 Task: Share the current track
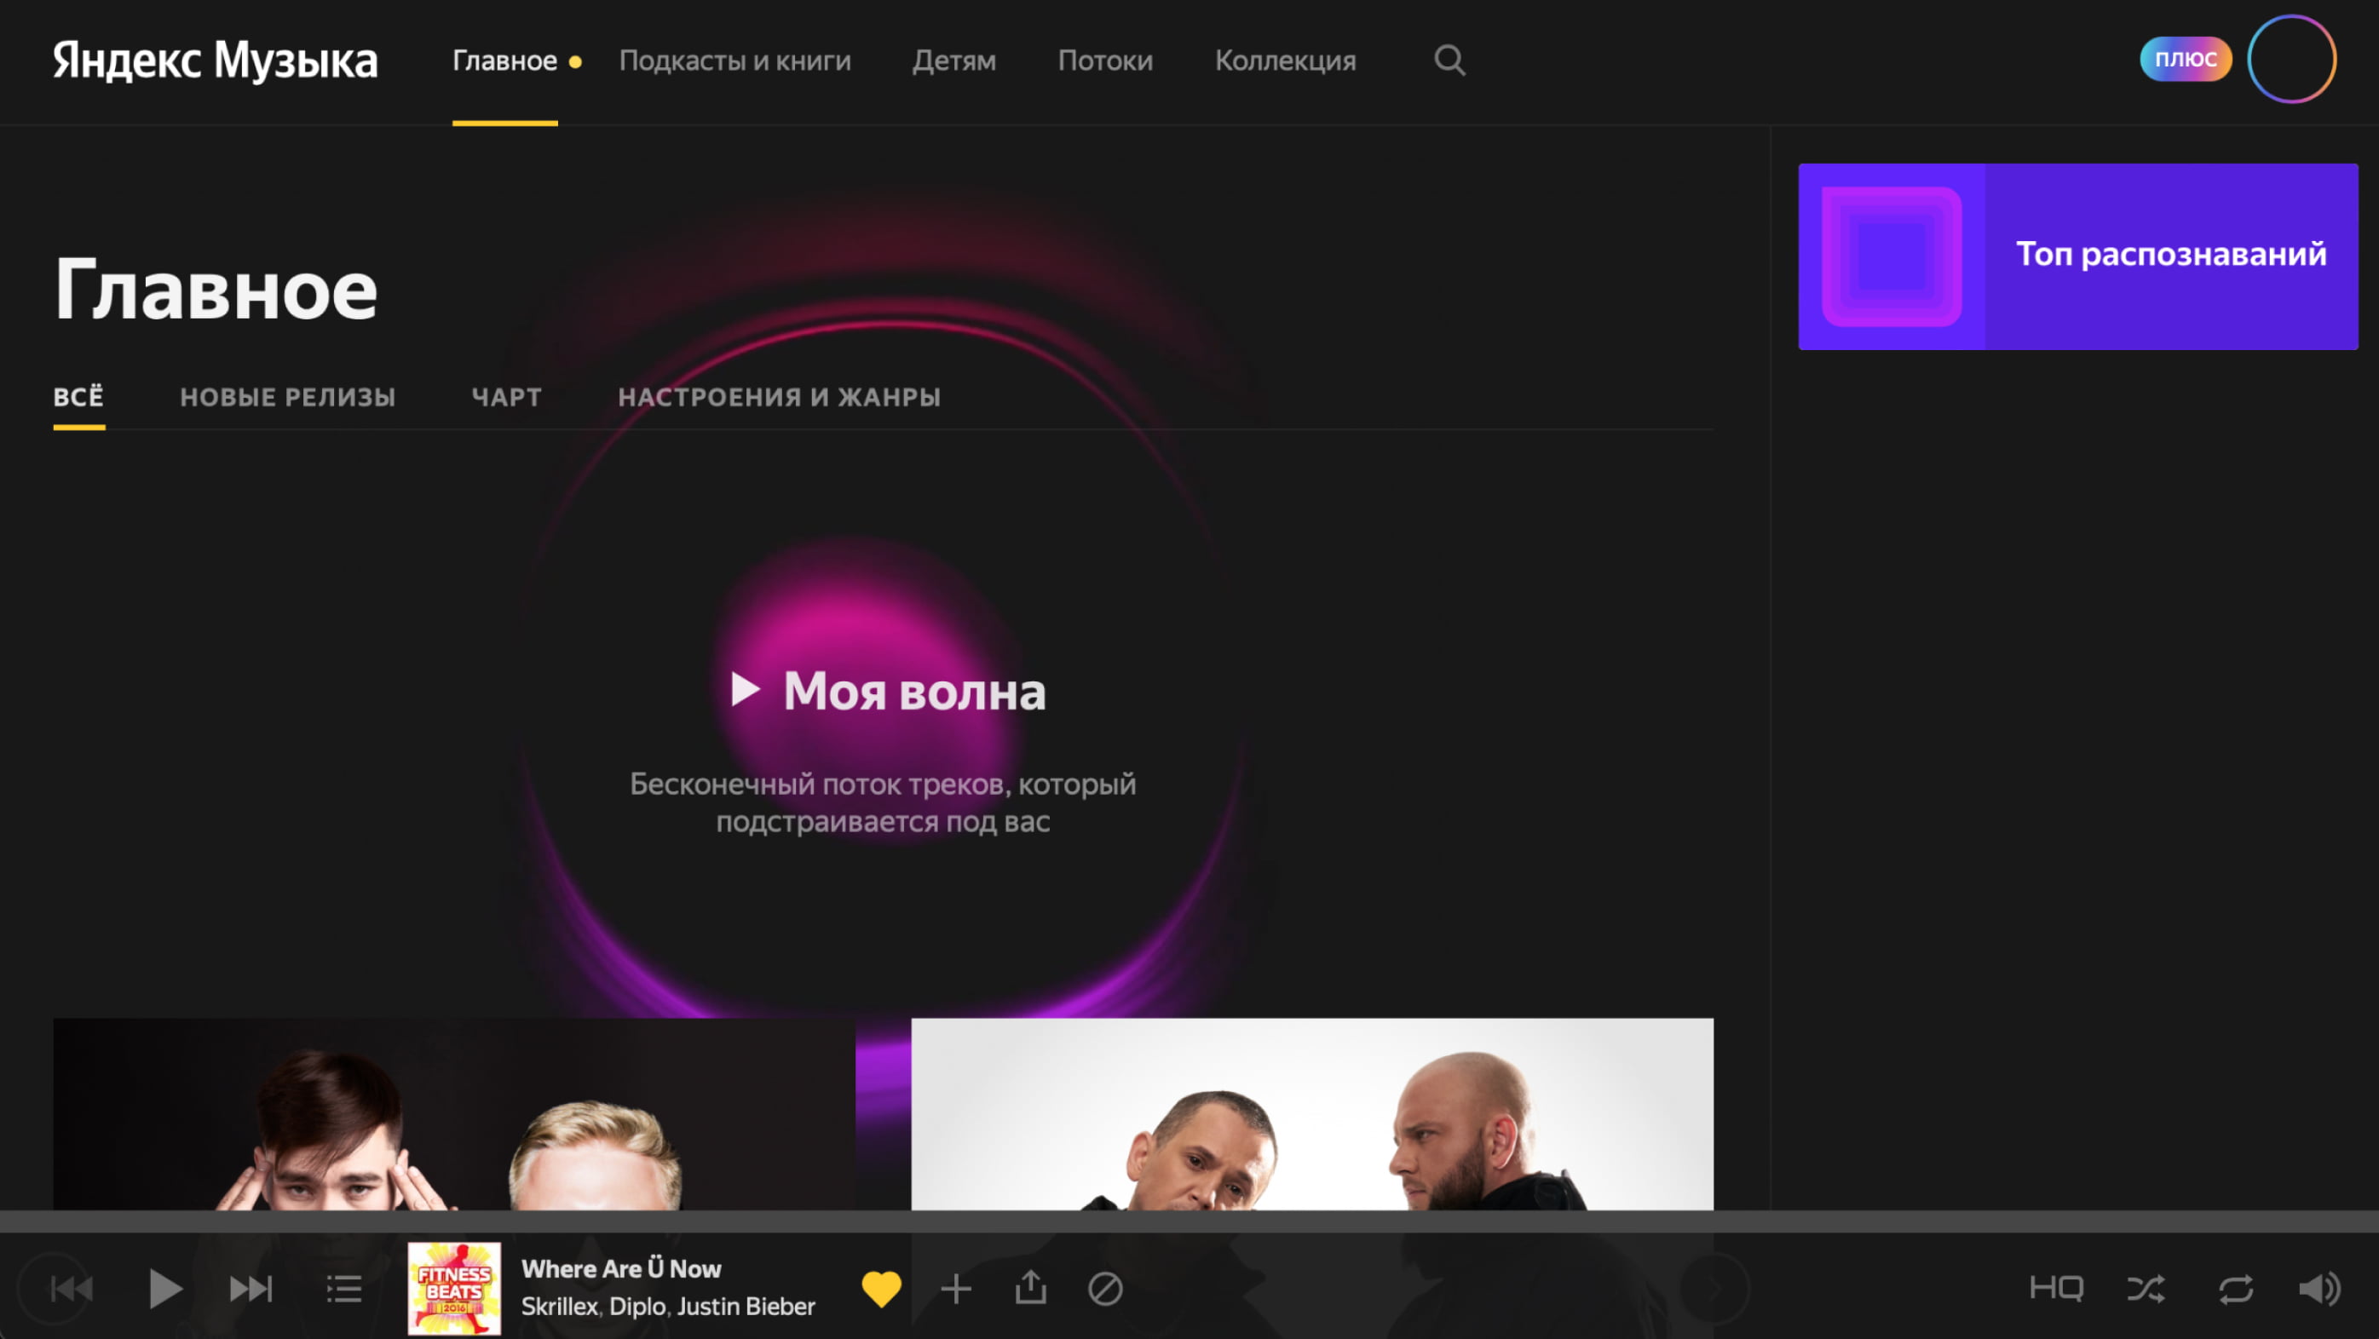(x=1031, y=1288)
